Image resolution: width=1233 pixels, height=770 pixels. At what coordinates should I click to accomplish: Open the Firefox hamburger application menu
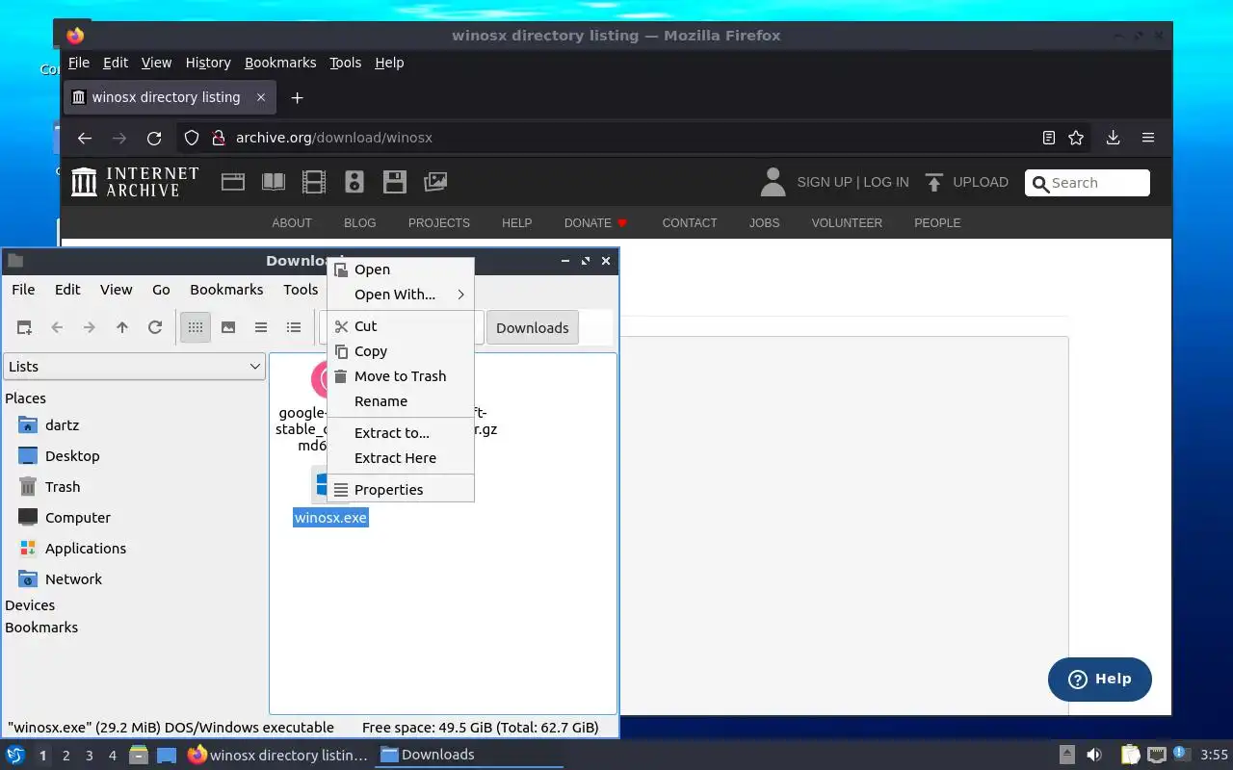[1148, 138]
